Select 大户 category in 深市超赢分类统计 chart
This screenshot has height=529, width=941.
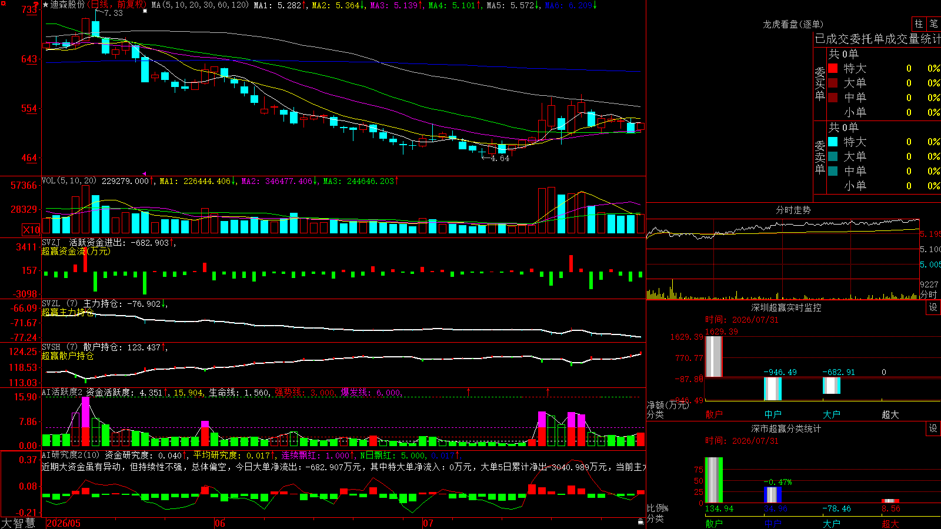832,523
